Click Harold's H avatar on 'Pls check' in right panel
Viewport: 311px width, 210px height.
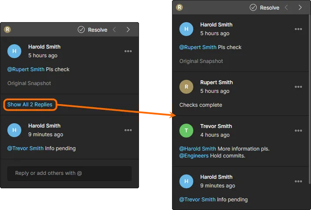pos(186,29)
